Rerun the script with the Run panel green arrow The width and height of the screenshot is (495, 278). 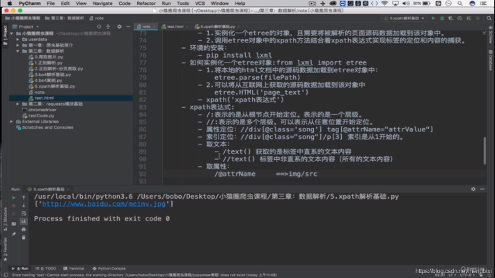tap(13, 197)
